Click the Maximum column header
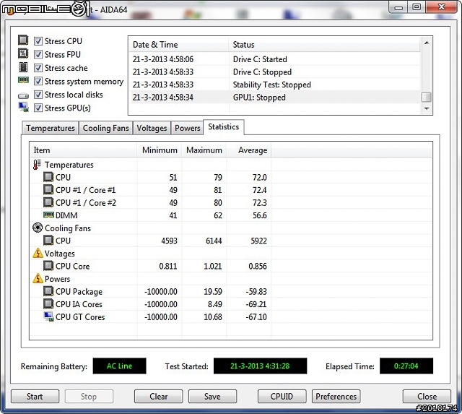Viewport: 462px width, 414px height. click(x=204, y=150)
